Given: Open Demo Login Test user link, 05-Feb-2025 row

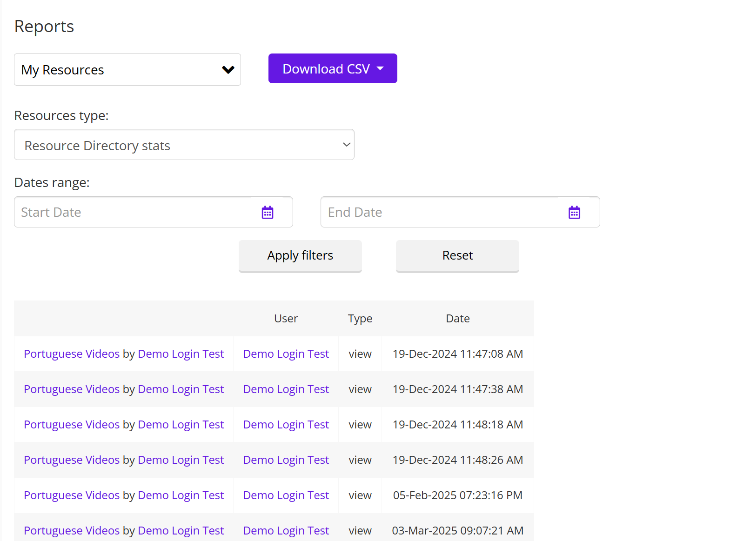Looking at the screenshot, I should click(x=286, y=495).
